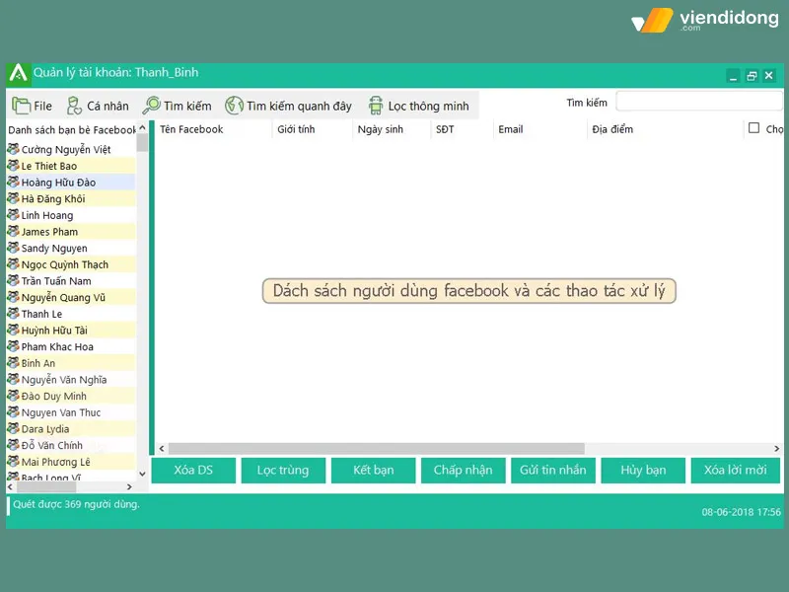
Task: Click the Kết bạn button
Action: (x=374, y=471)
